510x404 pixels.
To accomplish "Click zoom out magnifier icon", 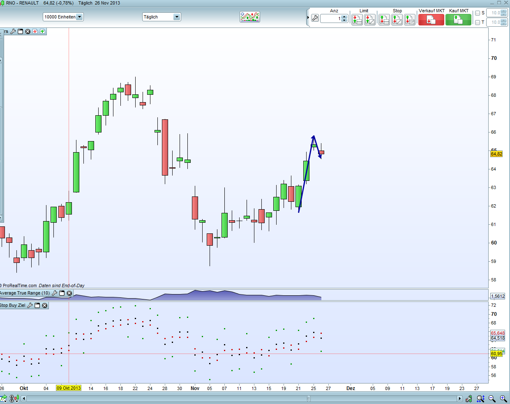I will coord(492,398).
